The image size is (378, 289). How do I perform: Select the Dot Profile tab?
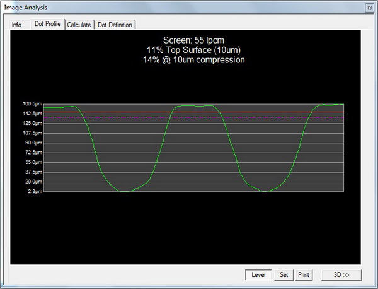pos(48,24)
